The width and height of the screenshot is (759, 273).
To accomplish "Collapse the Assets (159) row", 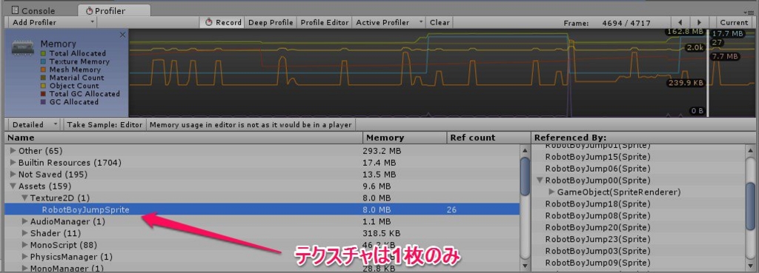I will pyautogui.click(x=13, y=186).
